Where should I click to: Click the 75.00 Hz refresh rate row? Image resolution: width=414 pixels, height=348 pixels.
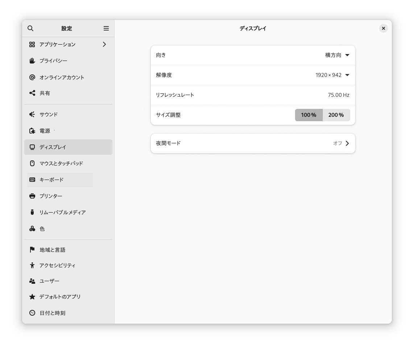coord(253,95)
